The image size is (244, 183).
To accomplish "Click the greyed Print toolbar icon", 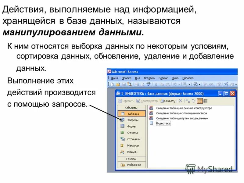I will pos(137,84).
